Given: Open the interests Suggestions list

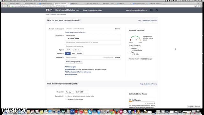Looking at the screenshot, I should click(x=108, y=57).
